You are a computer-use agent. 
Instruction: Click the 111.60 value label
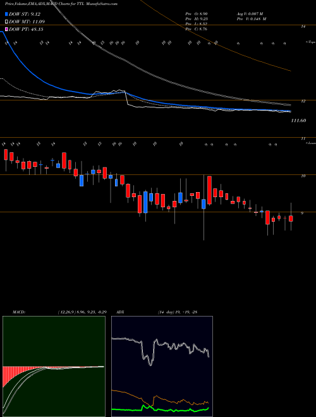click(x=298, y=121)
